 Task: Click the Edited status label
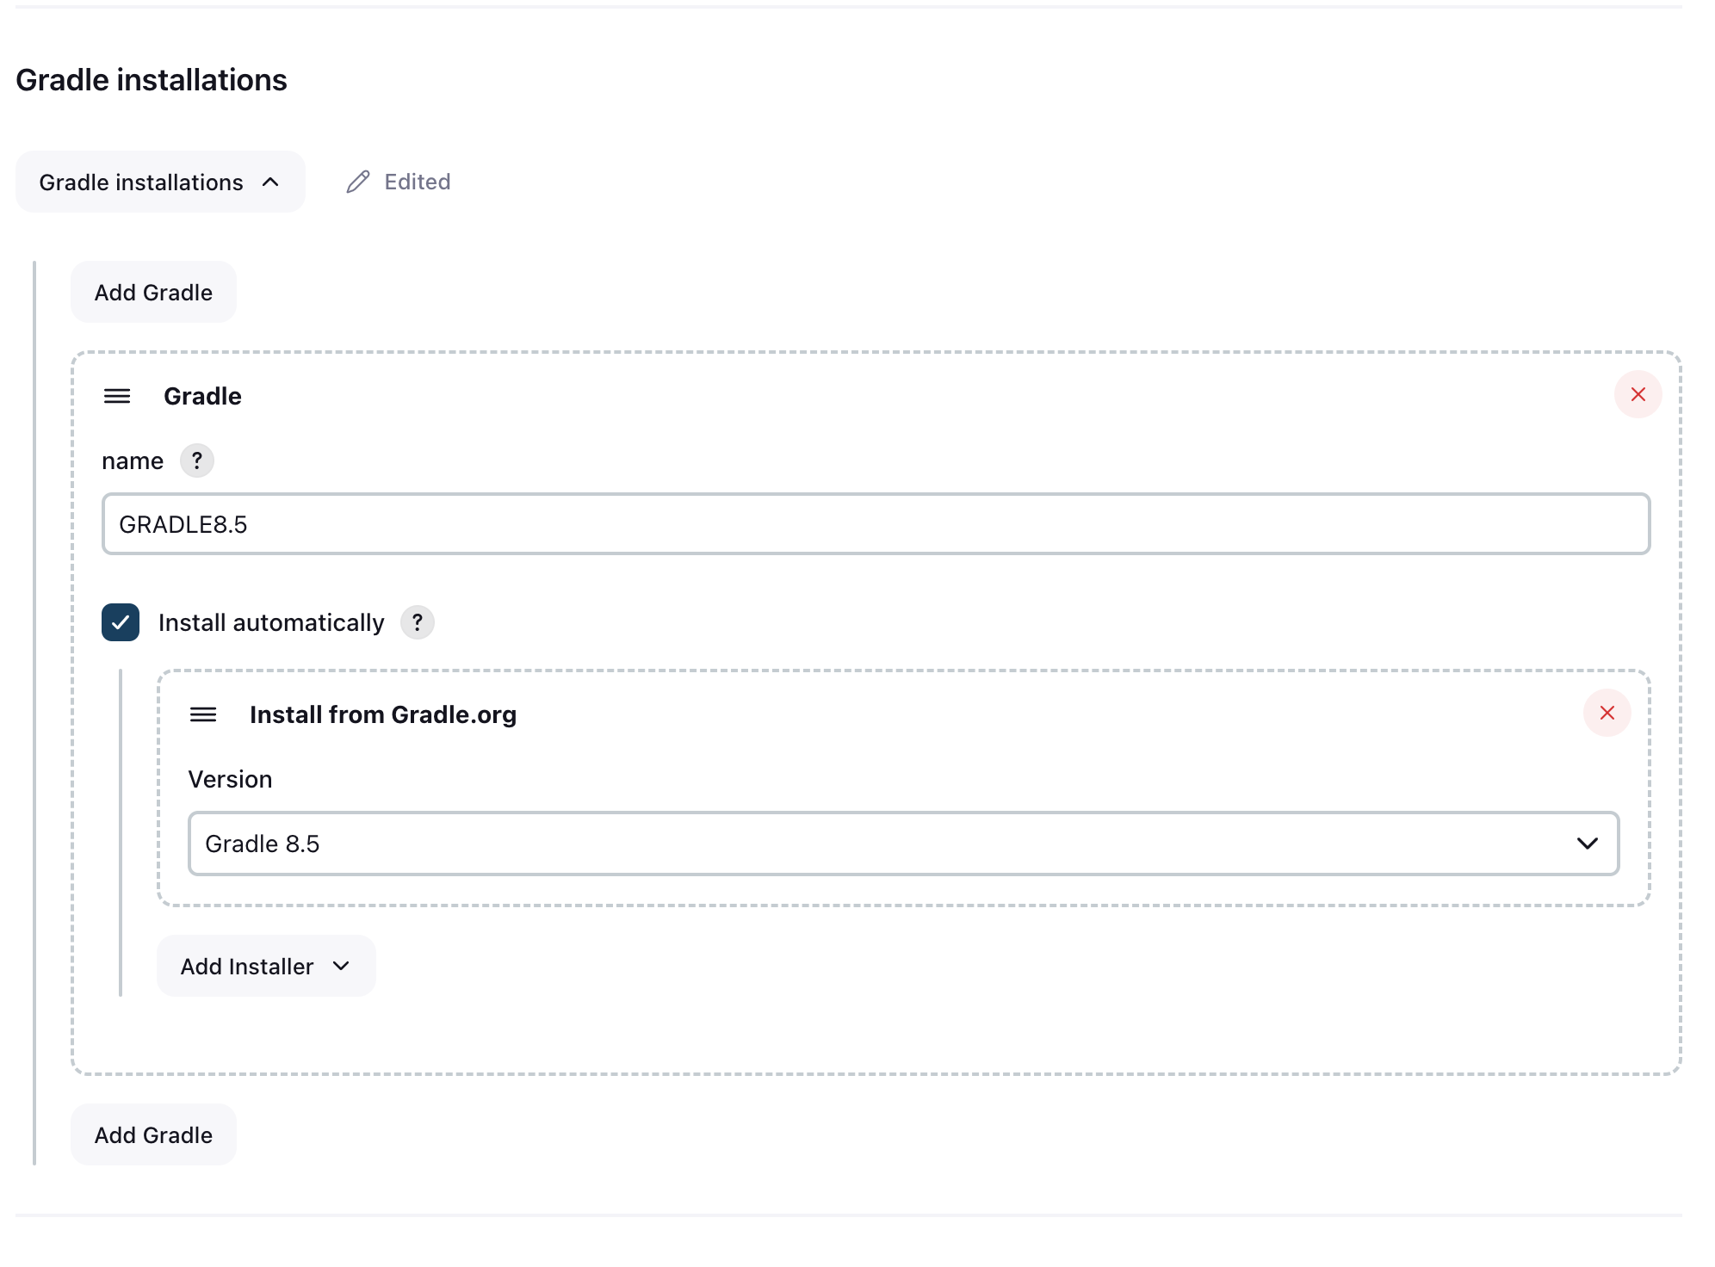(x=418, y=182)
